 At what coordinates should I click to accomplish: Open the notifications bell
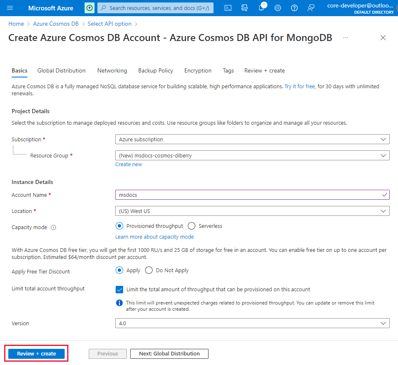(x=261, y=8)
